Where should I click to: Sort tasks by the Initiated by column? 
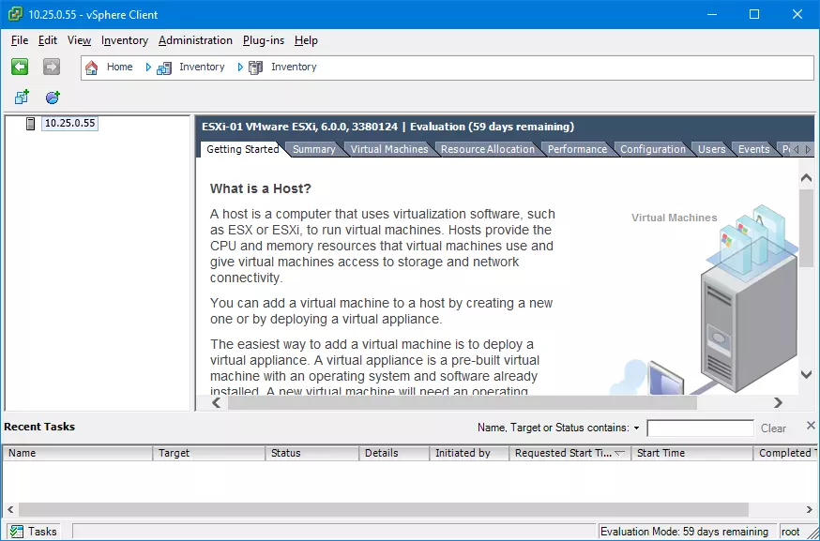pyautogui.click(x=470, y=453)
